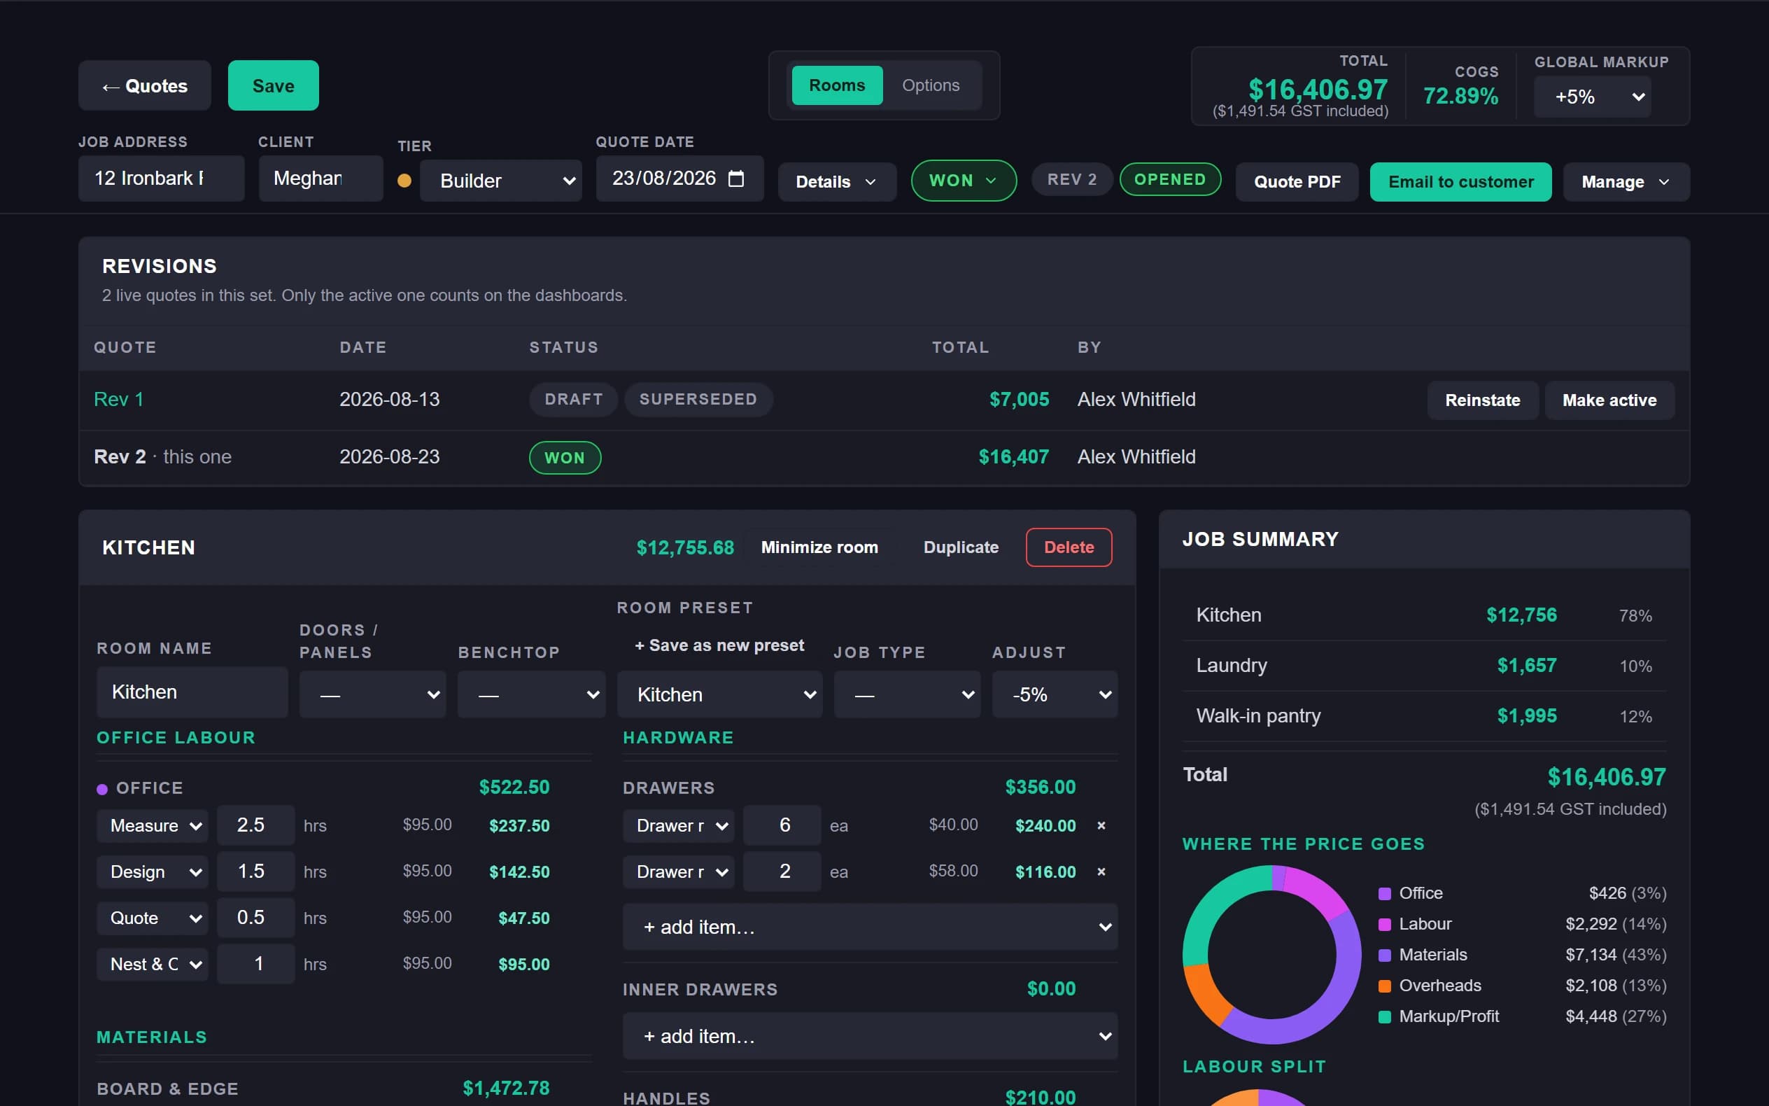Expand the Details menu
This screenshot has height=1106, width=1769.
836,181
